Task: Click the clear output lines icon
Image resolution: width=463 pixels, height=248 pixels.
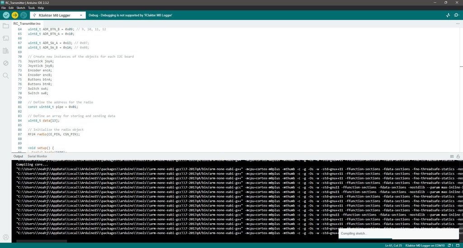Action: click(x=452, y=156)
